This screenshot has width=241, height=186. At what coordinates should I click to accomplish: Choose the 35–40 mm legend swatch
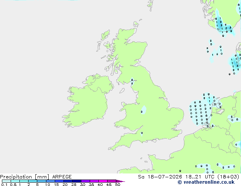point(94,181)
